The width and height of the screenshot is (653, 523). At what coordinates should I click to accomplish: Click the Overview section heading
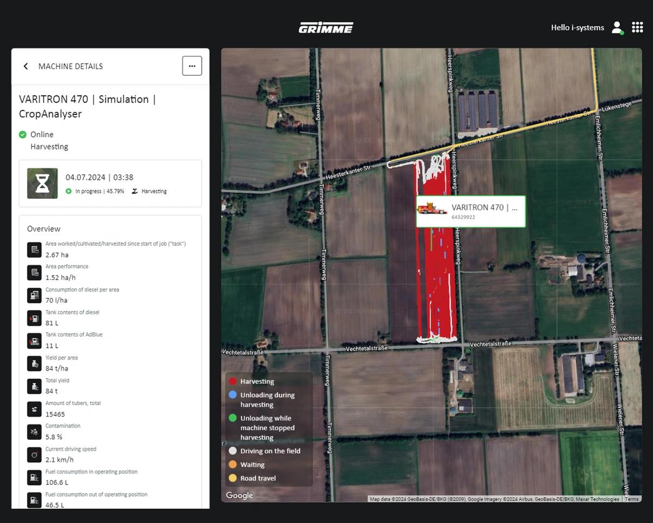click(44, 229)
